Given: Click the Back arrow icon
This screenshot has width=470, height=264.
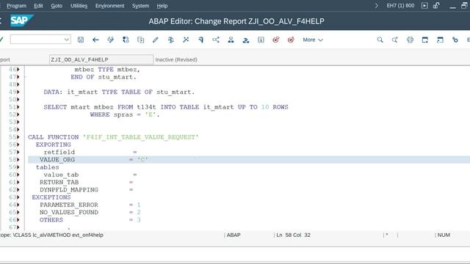Looking at the screenshot, I should [x=95, y=40].
